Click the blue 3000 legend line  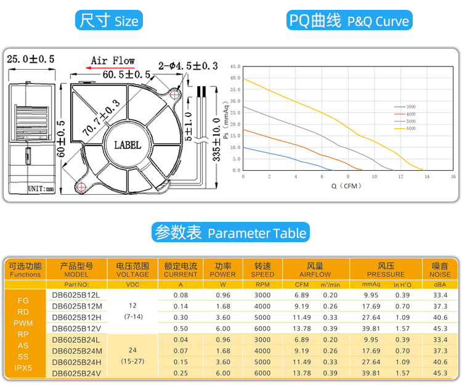[400, 107]
